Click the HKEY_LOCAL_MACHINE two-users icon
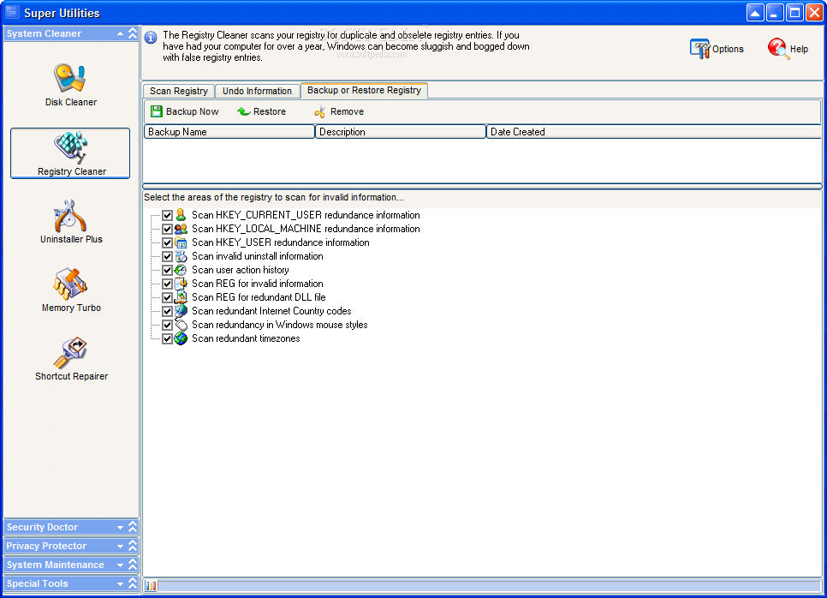Screen dimensions: 827x598 (x=181, y=229)
